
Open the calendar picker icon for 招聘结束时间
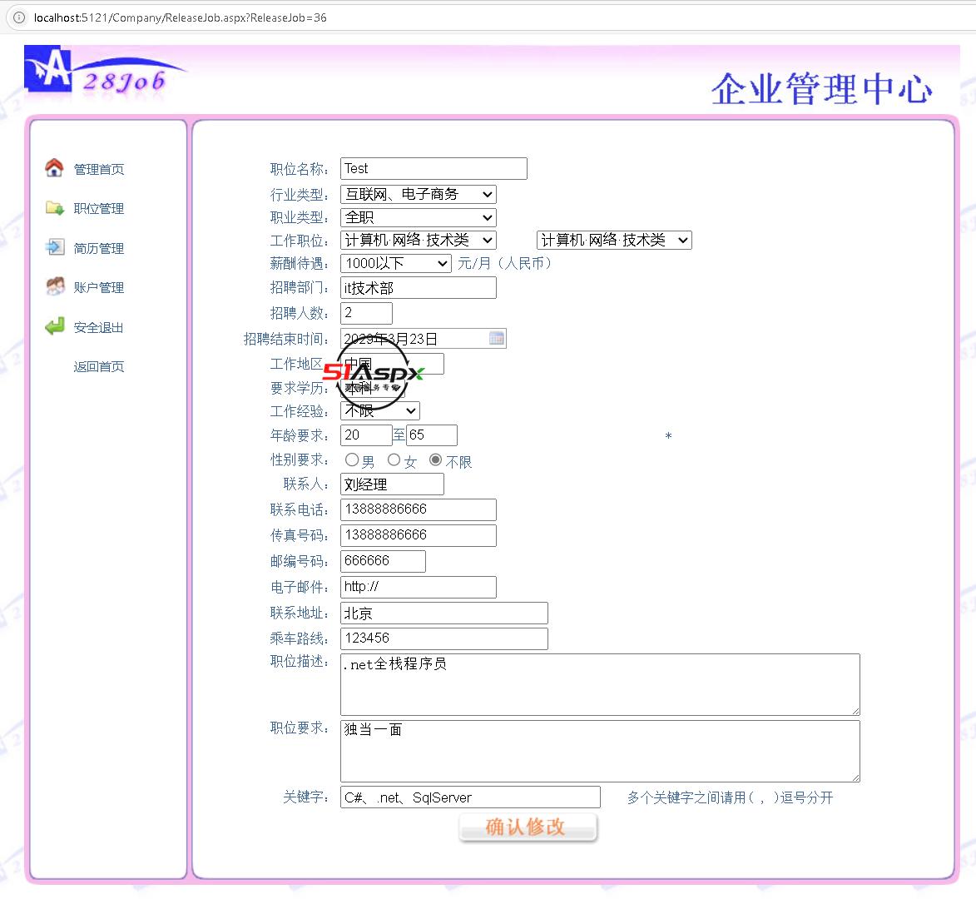(497, 338)
